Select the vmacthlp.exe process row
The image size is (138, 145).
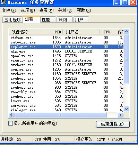(x=67, y=92)
